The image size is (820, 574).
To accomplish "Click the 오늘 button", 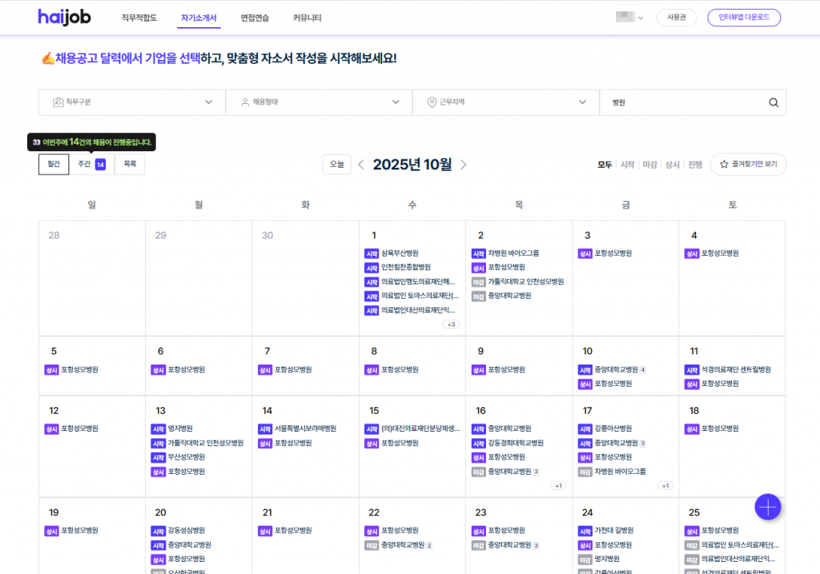I will [337, 165].
